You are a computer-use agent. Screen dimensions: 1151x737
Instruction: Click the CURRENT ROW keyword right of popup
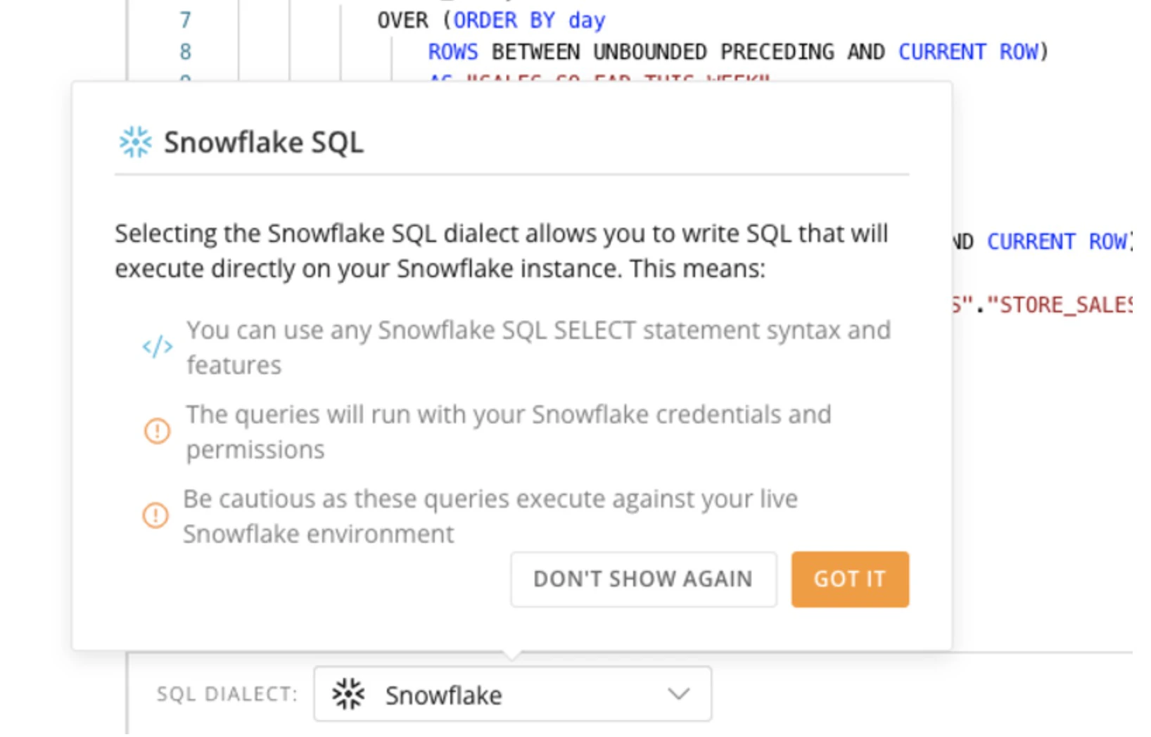(x=1060, y=241)
